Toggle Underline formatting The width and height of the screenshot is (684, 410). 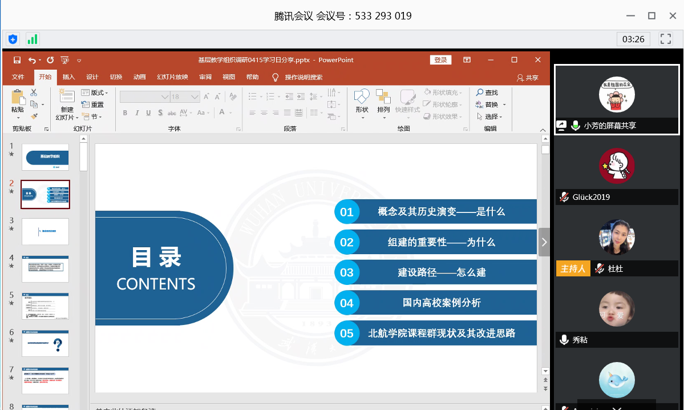click(x=149, y=113)
